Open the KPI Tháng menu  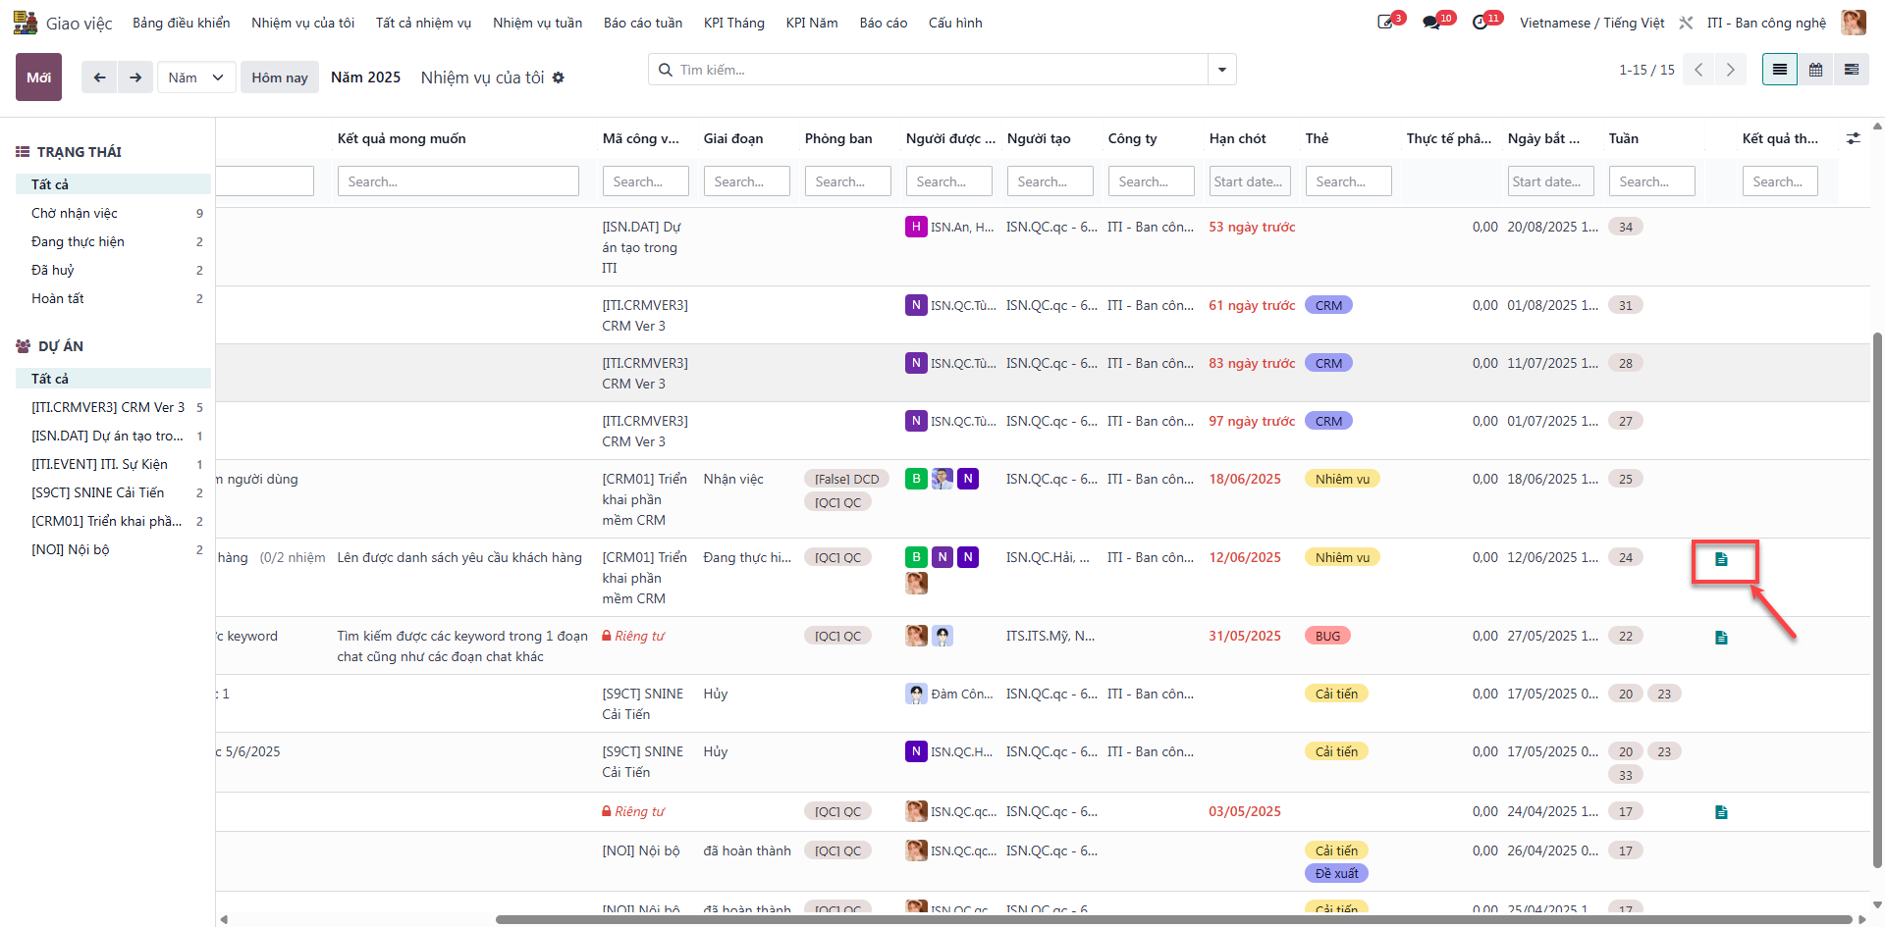734,23
